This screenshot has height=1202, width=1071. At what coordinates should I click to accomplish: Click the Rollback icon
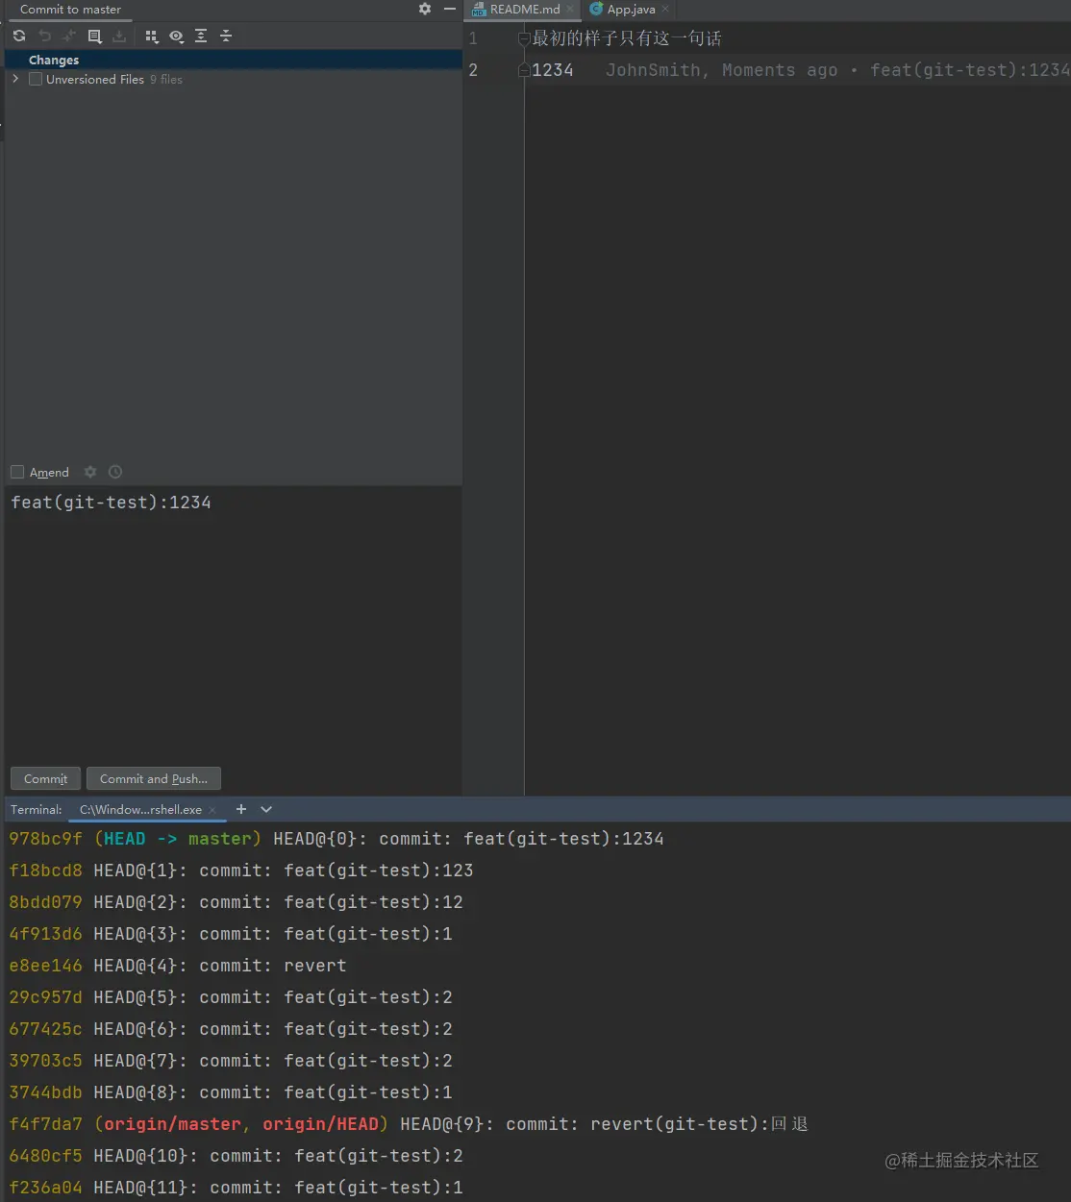44,36
